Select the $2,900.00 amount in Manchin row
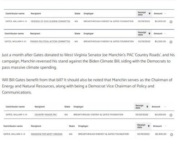Viewport: 181px width, 143px height. click(x=161, y=134)
